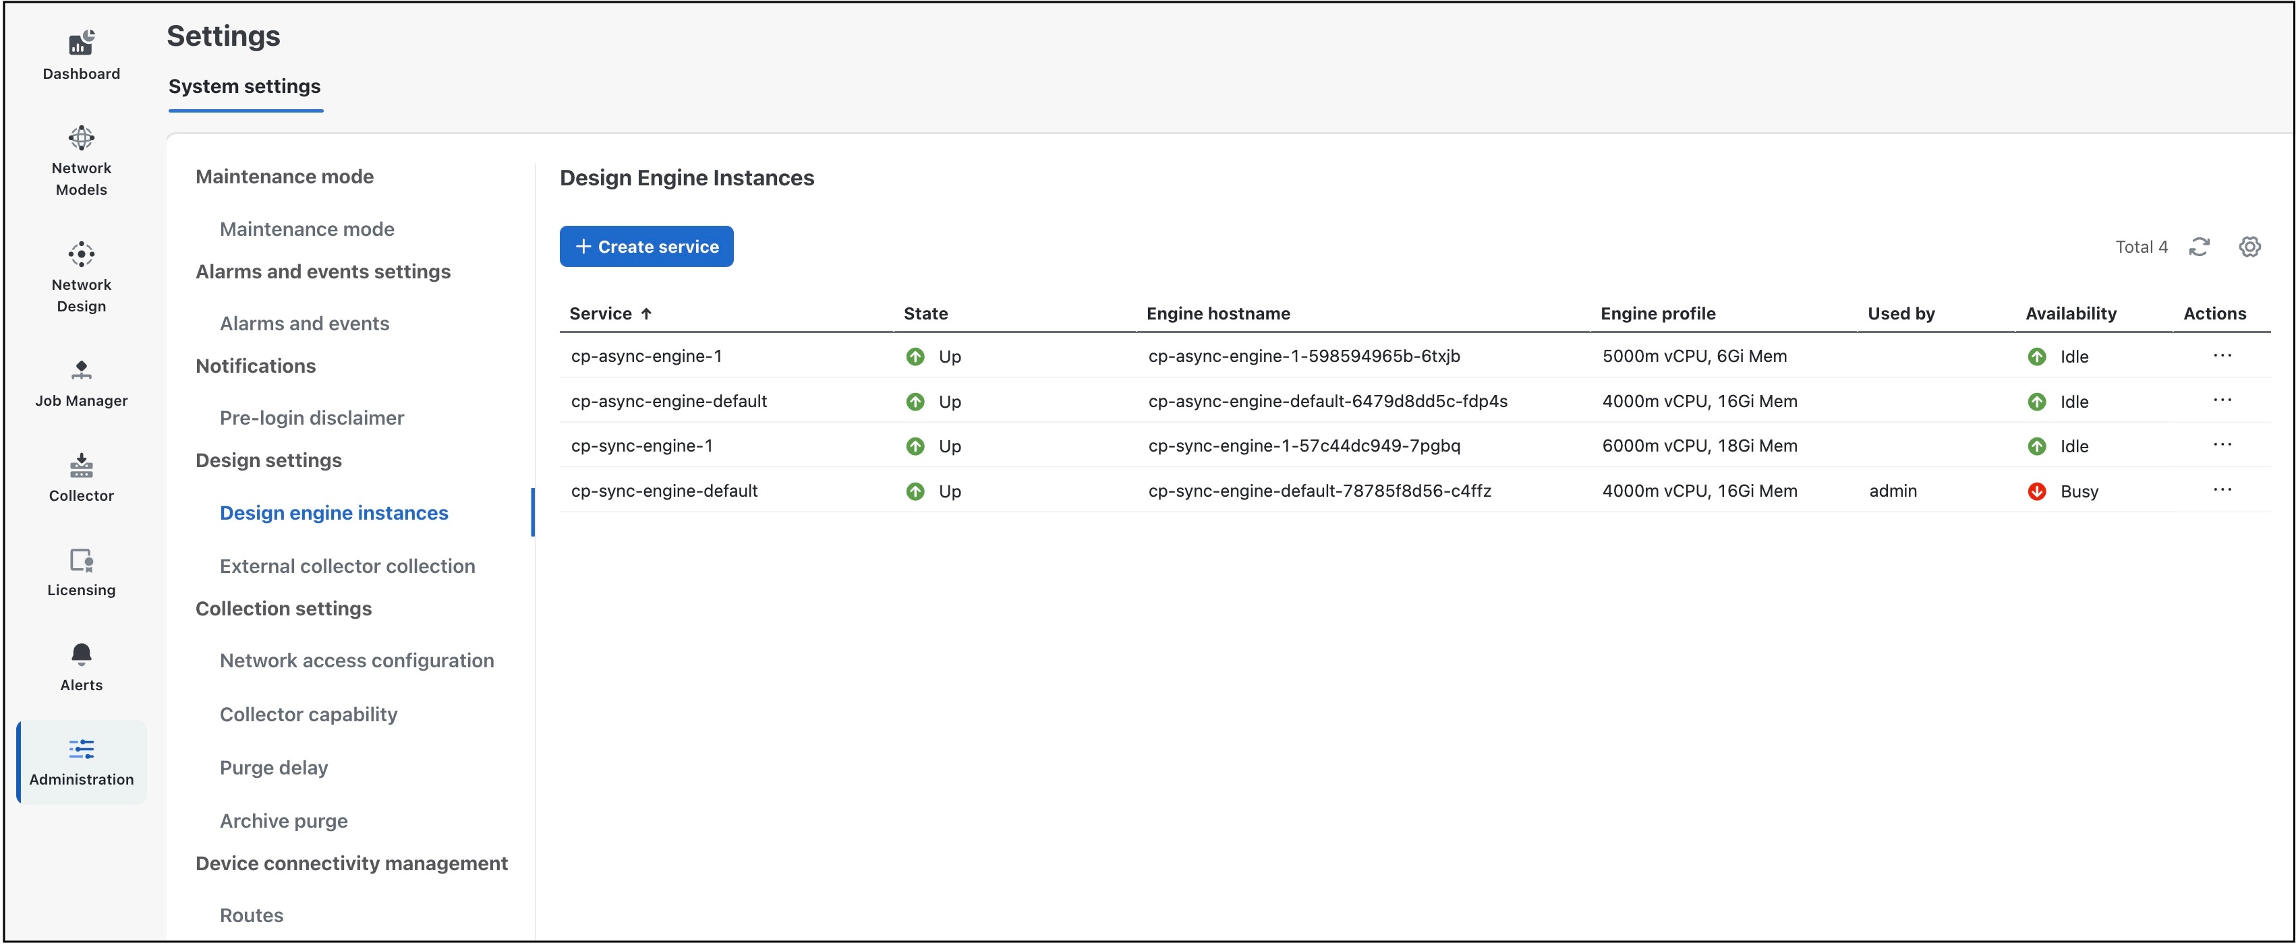The image size is (2296, 945).
Task: Select the Administration sidebar item
Action: click(81, 762)
